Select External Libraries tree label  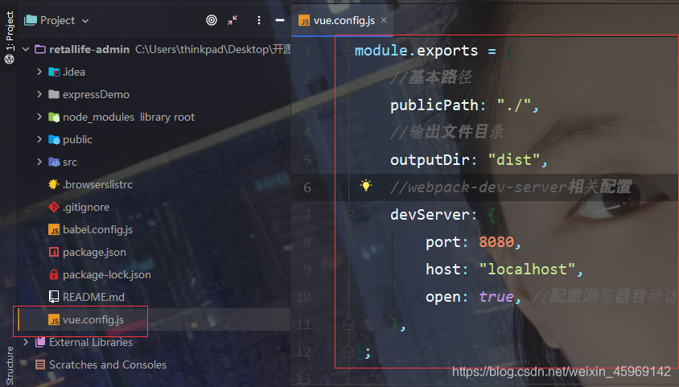91,342
